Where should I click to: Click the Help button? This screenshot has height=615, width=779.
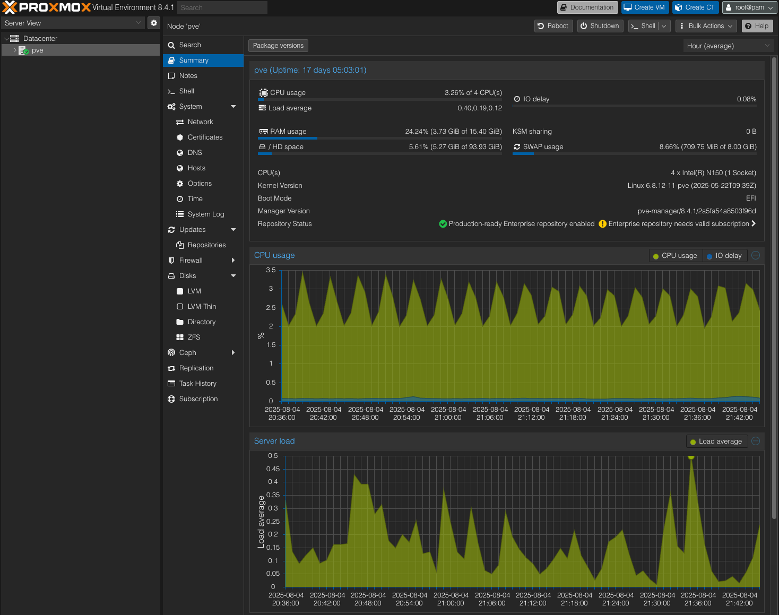point(757,26)
